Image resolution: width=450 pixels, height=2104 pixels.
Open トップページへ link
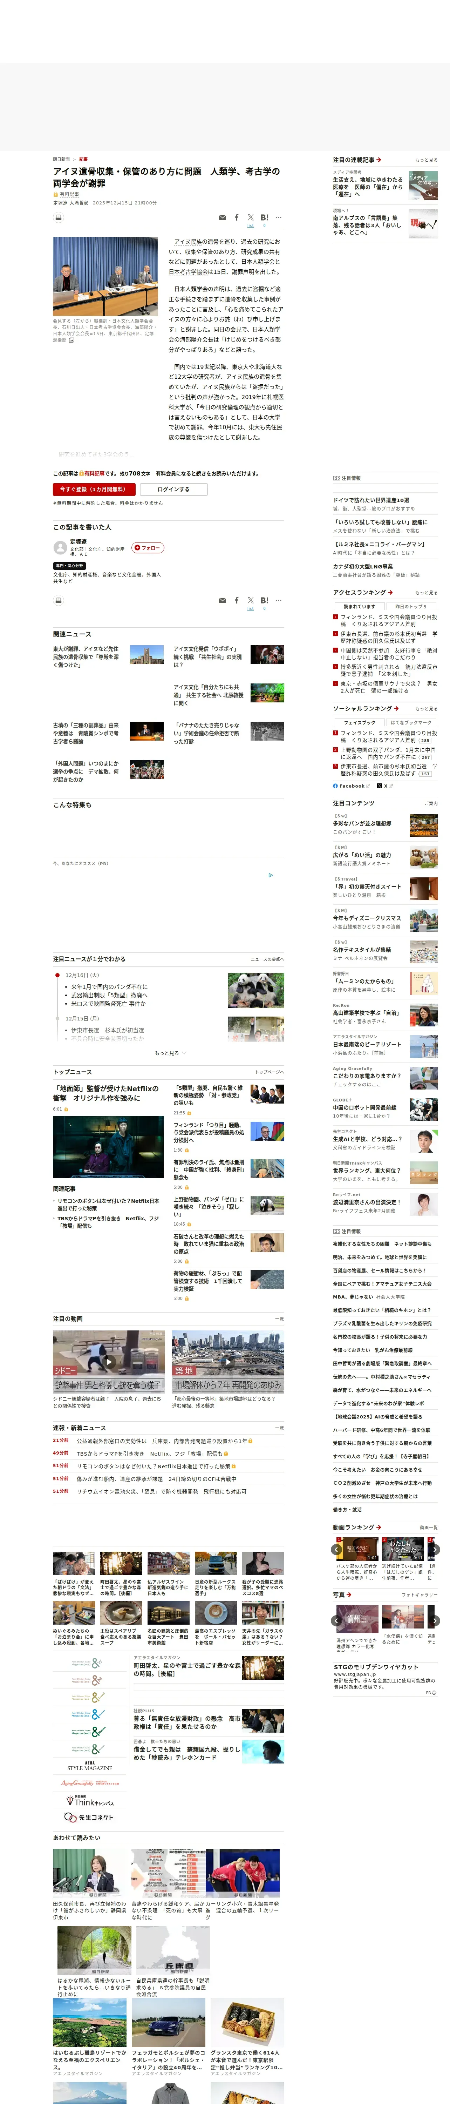pyautogui.click(x=270, y=1072)
